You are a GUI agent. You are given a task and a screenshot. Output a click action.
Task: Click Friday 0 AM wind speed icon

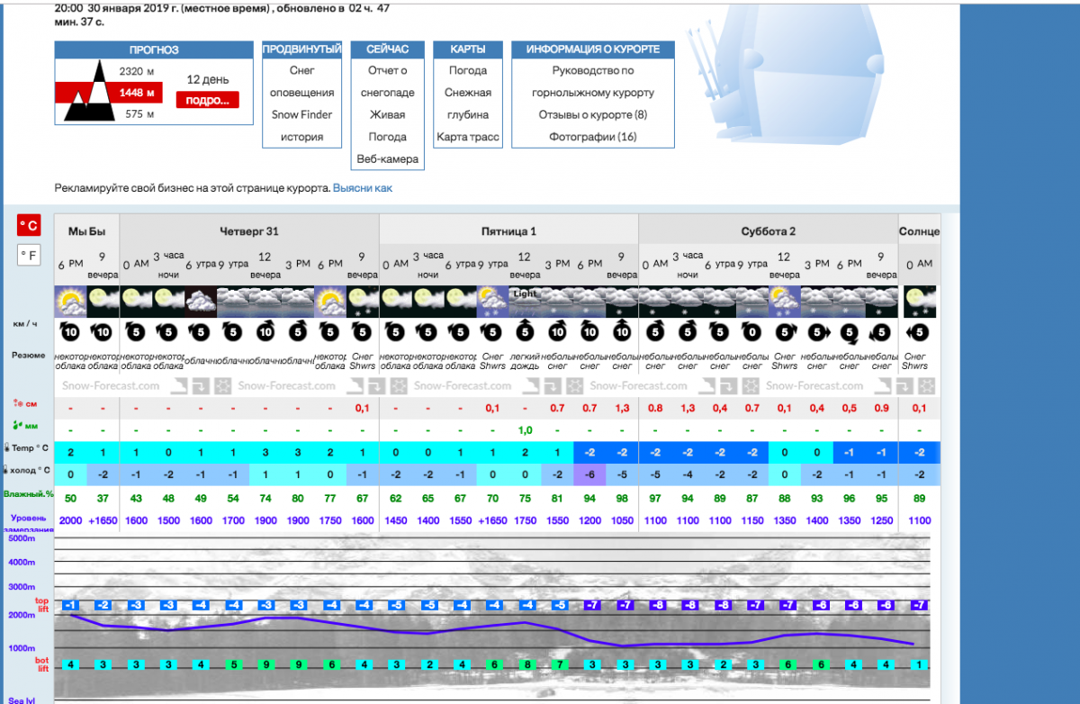(395, 332)
